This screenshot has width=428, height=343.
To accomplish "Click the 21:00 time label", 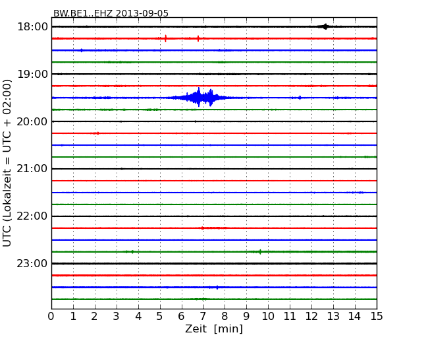I will coord(32,169).
